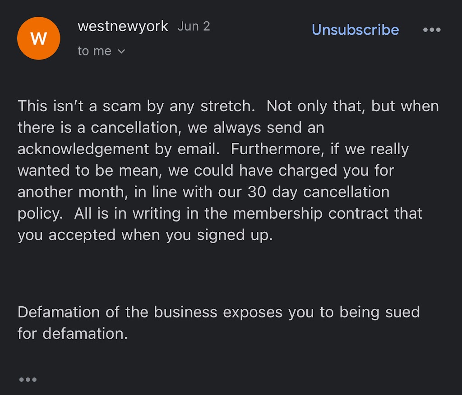Click the "to me" recipient label
This screenshot has height=395, width=462.
point(94,51)
